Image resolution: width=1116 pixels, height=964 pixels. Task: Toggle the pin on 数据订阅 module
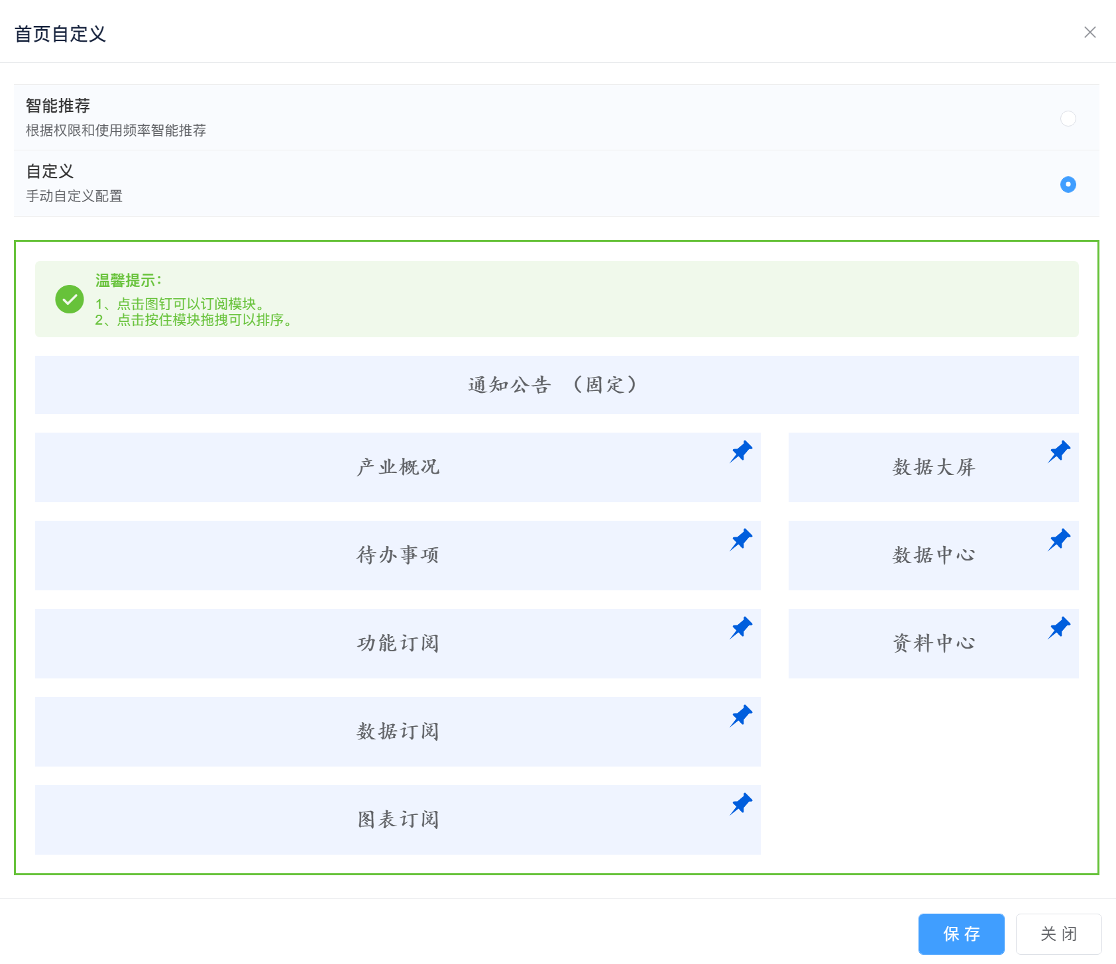click(x=741, y=716)
